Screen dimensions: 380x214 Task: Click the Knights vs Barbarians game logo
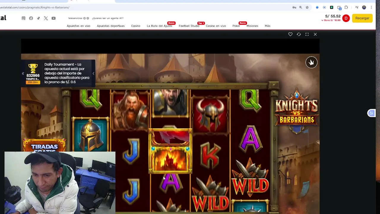coord(296,111)
